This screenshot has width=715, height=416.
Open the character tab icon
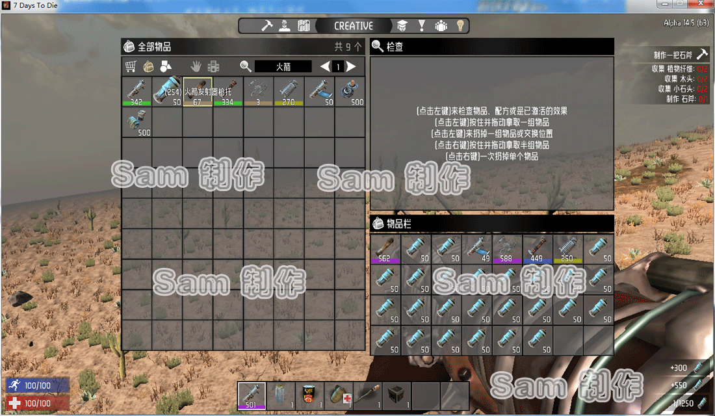click(x=285, y=25)
